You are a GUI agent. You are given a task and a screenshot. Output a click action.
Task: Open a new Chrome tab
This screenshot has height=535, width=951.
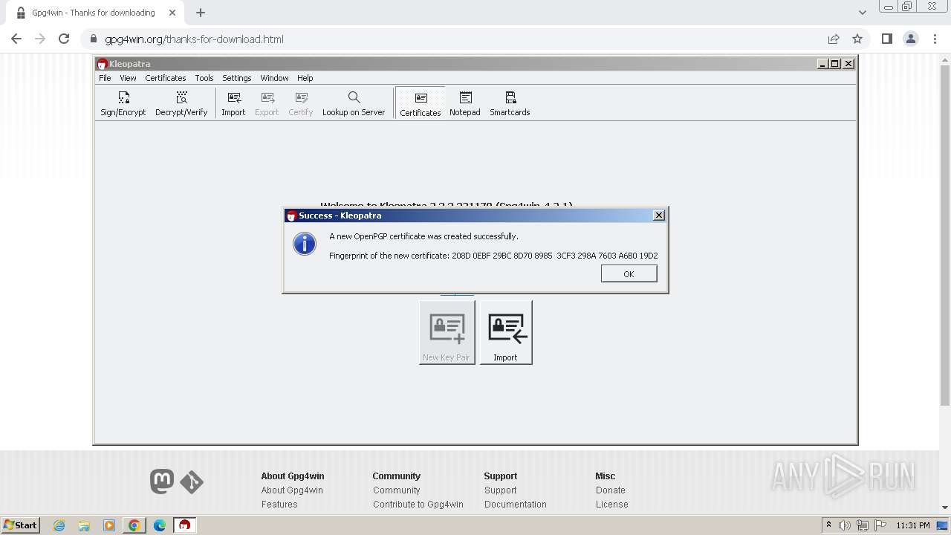coord(201,13)
